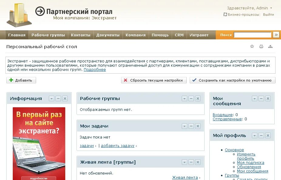Image resolution: width=281 pixels, height=180 pixels.
Task: Open Моя подписка link
Action: point(251,163)
